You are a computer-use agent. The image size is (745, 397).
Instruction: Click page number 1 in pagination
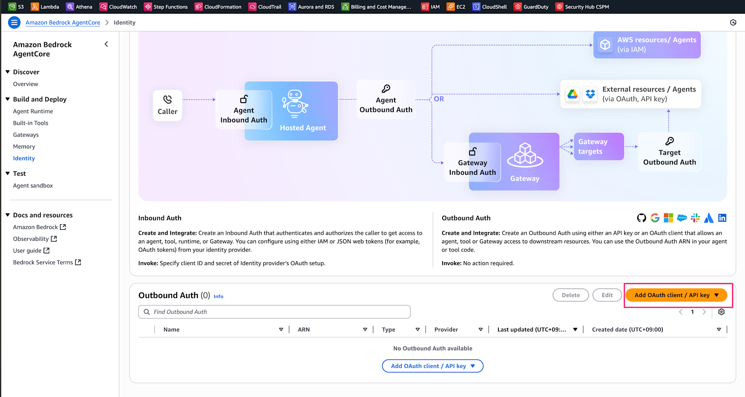(692, 312)
